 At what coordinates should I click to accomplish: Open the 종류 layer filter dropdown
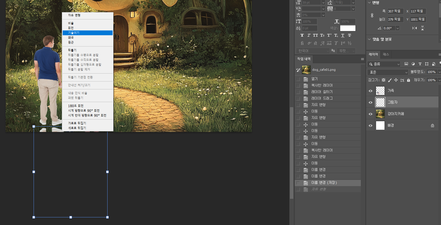point(384,64)
